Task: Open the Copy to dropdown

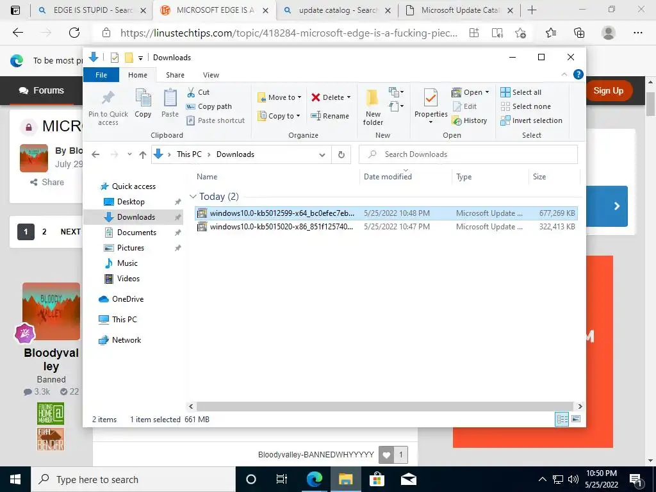Action: [x=279, y=116]
